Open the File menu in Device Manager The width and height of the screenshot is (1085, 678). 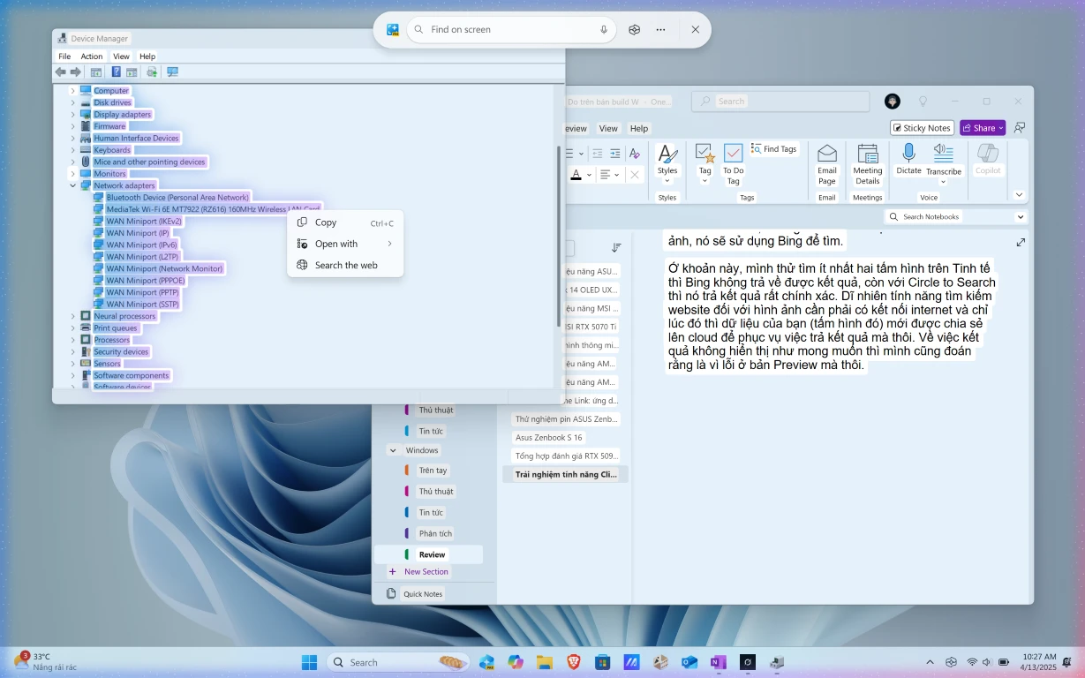(64, 56)
